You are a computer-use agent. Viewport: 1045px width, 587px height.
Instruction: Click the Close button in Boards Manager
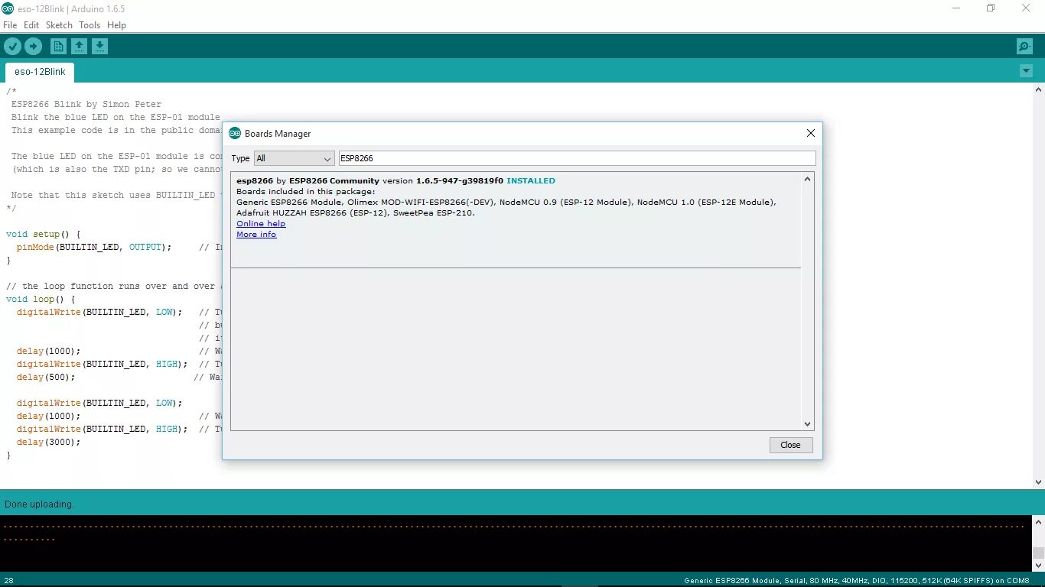pos(791,445)
